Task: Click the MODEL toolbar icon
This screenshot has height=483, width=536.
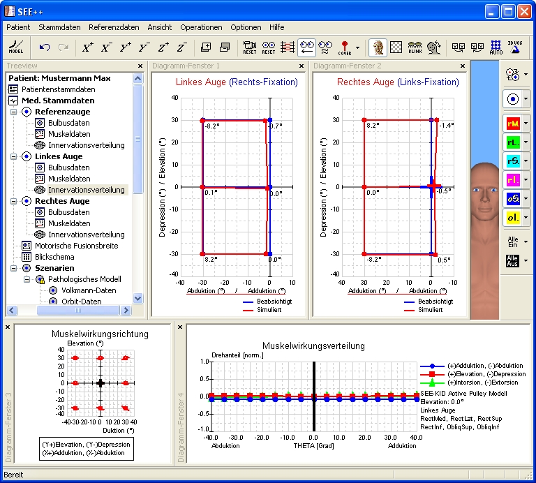Action: [x=15, y=47]
